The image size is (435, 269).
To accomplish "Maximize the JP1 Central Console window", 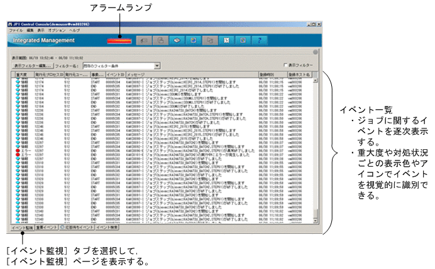I will coord(314,24).
